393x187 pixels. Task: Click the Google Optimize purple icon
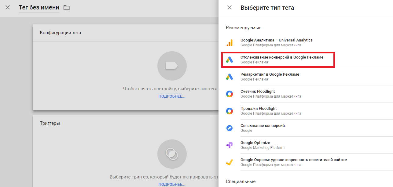pos(230,145)
